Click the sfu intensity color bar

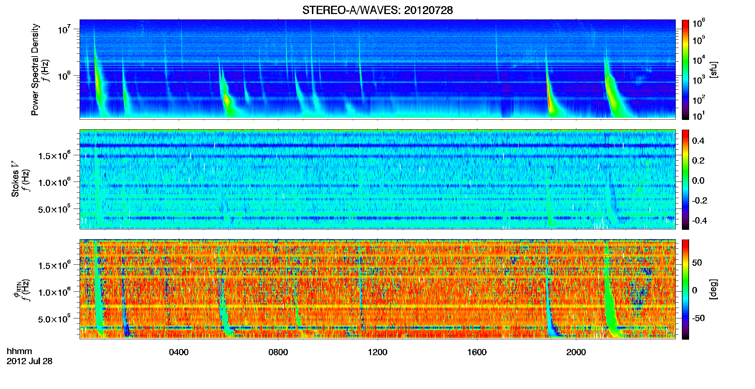685,70
